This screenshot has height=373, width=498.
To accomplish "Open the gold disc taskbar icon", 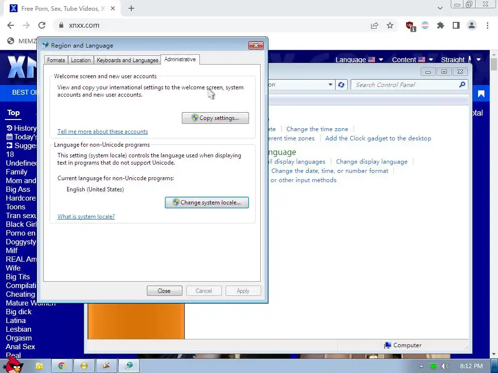I will pos(84,366).
